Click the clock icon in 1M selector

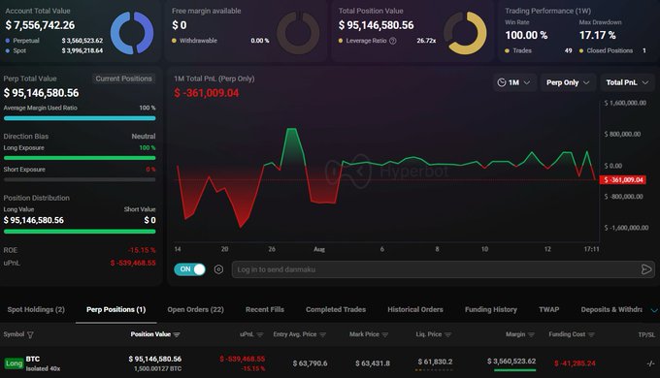click(502, 82)
